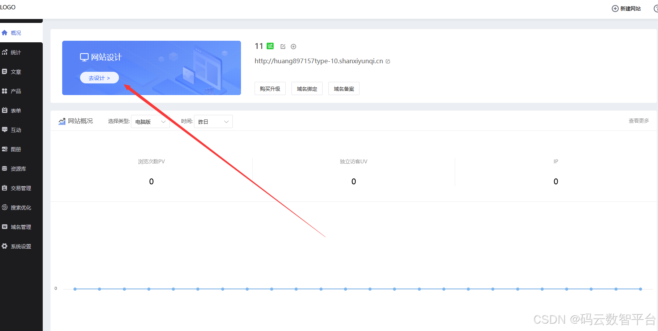
Task: Open 搜索优化 SEO settings
Action: 21,208
